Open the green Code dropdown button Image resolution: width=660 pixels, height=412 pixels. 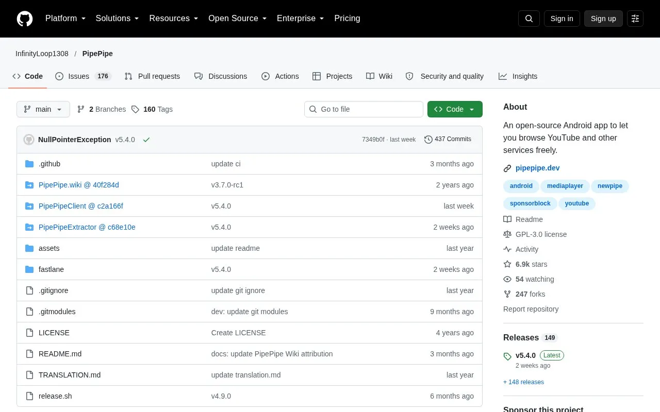[x=455, y=109]
